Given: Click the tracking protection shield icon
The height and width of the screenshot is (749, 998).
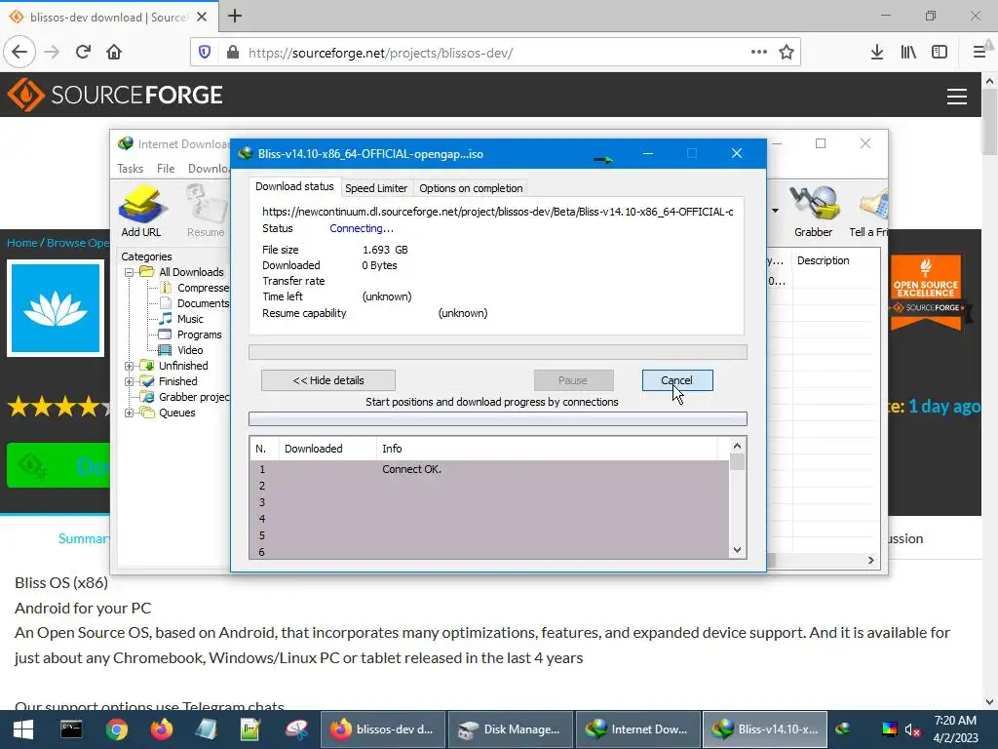Looking at the screenshot, I should click(205, 53).
